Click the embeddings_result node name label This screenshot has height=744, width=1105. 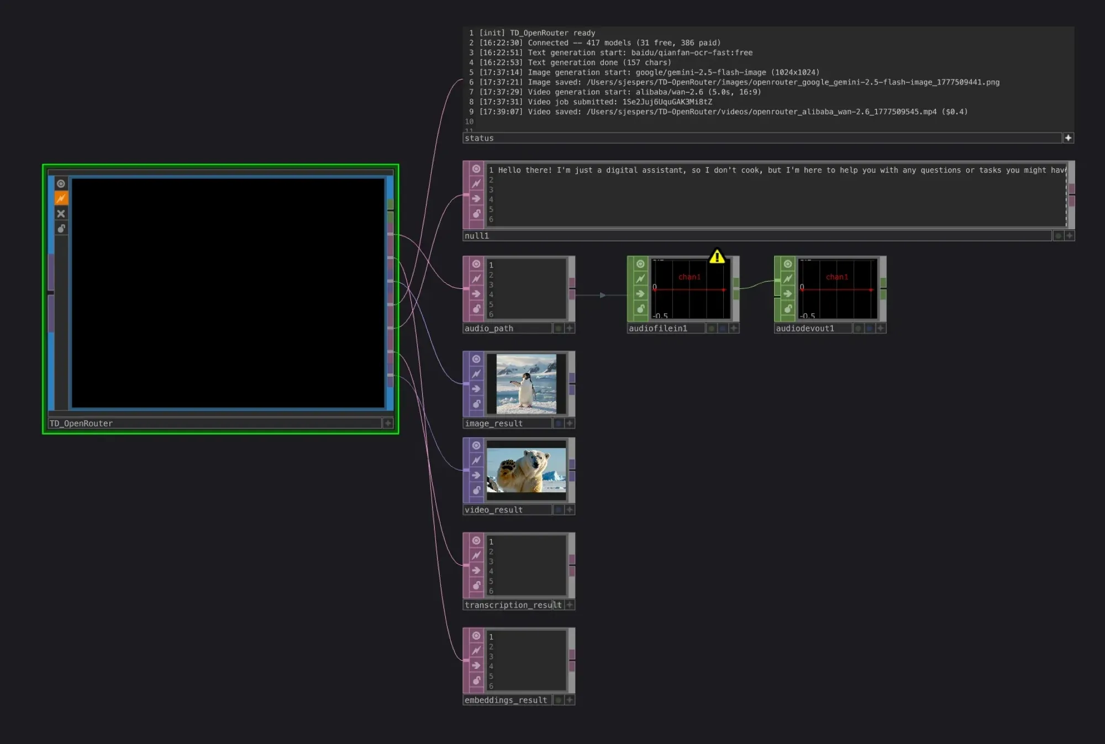(506, 700)
